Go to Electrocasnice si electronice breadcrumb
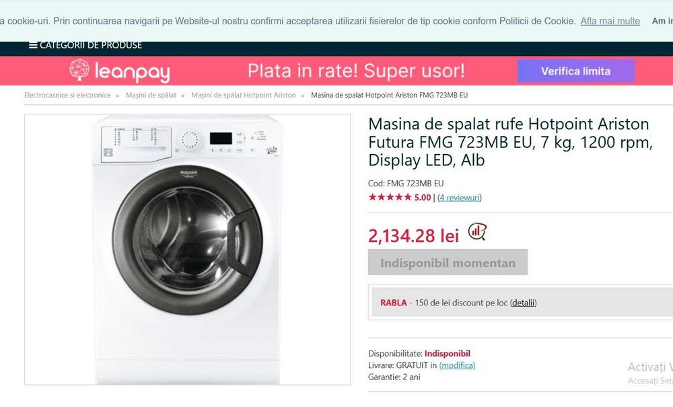The image size is (673, 407). coord(67,96)
